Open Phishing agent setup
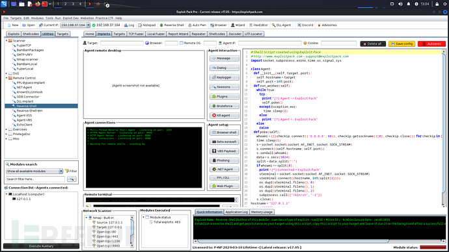 [224, 160]
